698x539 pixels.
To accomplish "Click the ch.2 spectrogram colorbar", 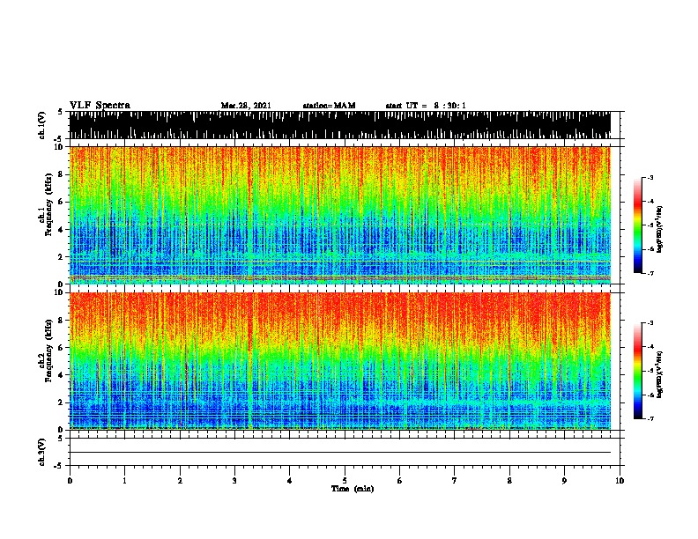I will 638,371.
